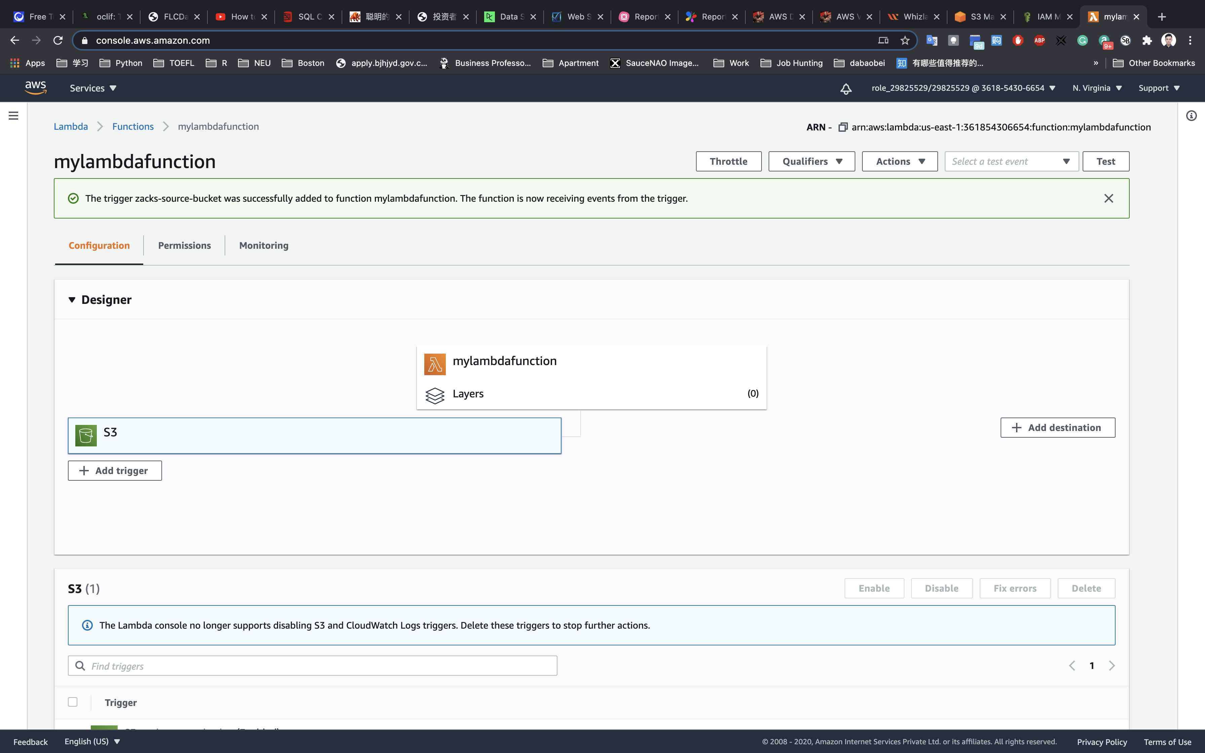Image resolution: width=1205 pixels, height=753 pixels.
Task: Bookmark page with the star icon
Action: coord(905,40)
